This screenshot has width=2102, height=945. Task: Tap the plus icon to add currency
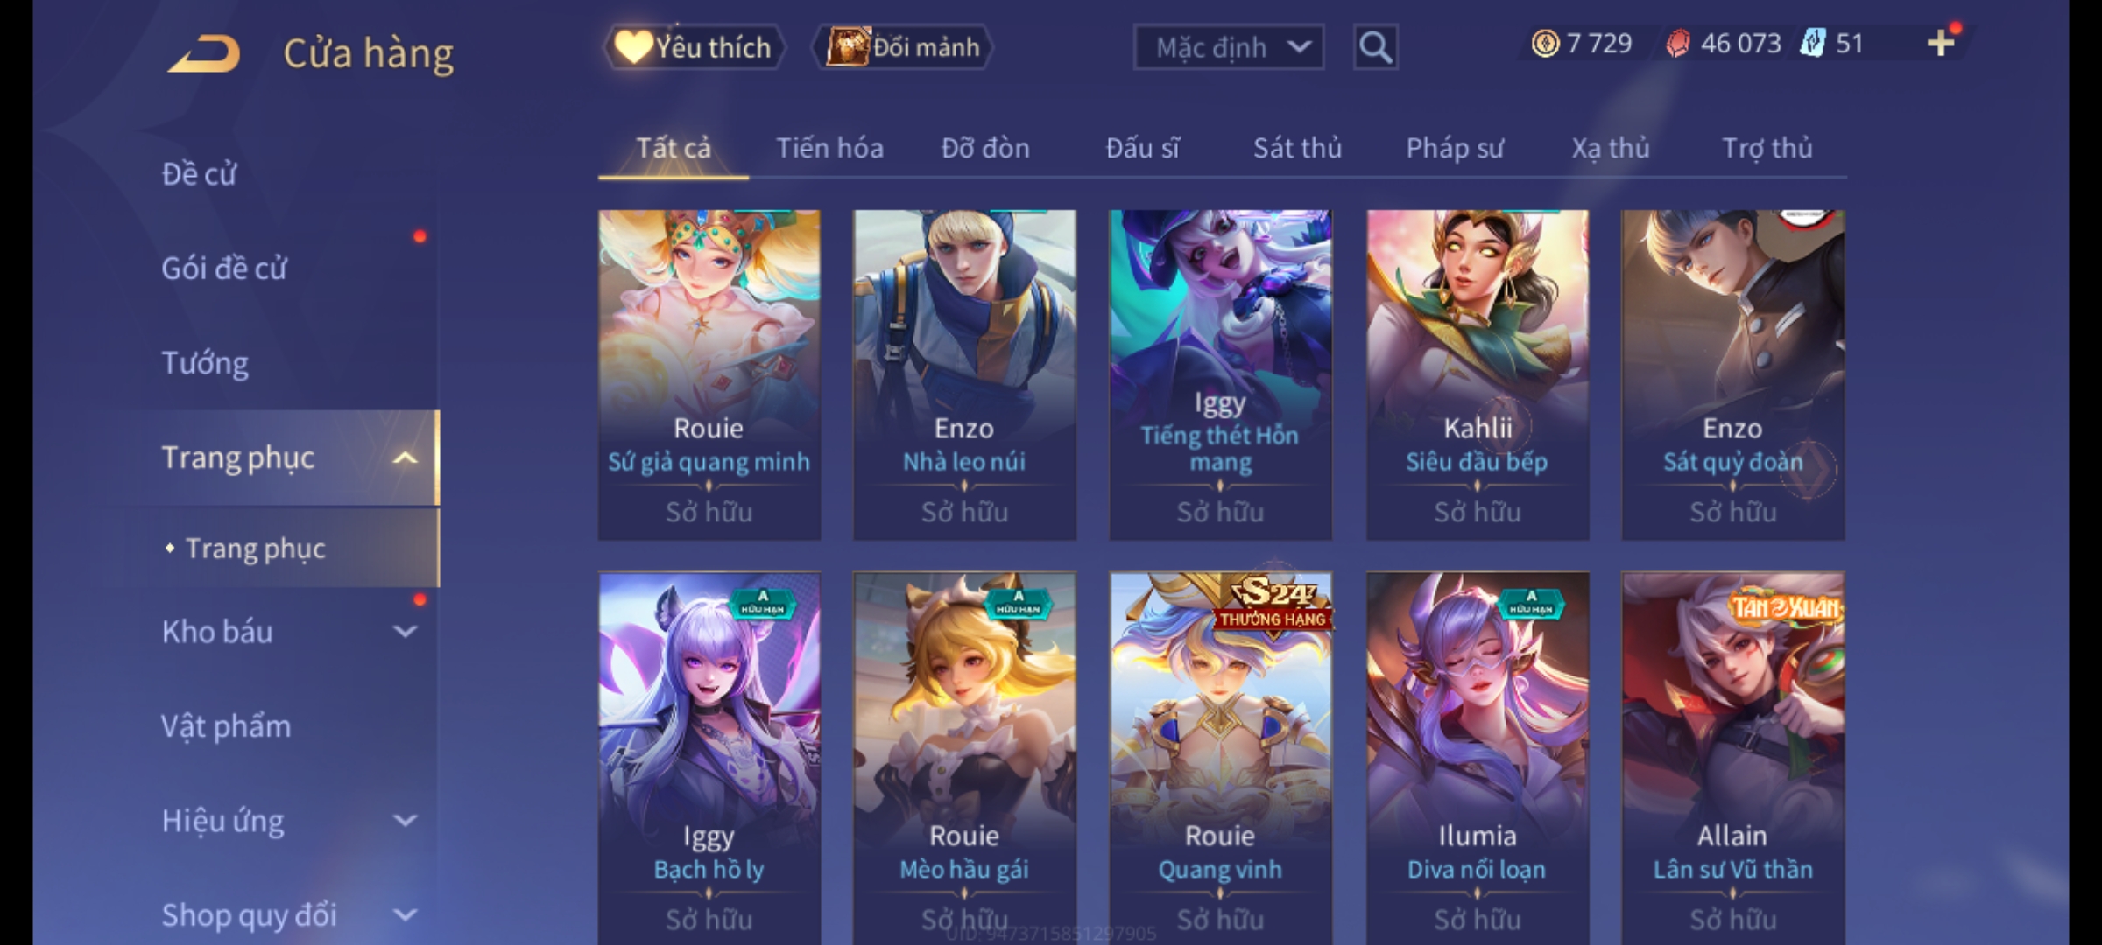1941,43
